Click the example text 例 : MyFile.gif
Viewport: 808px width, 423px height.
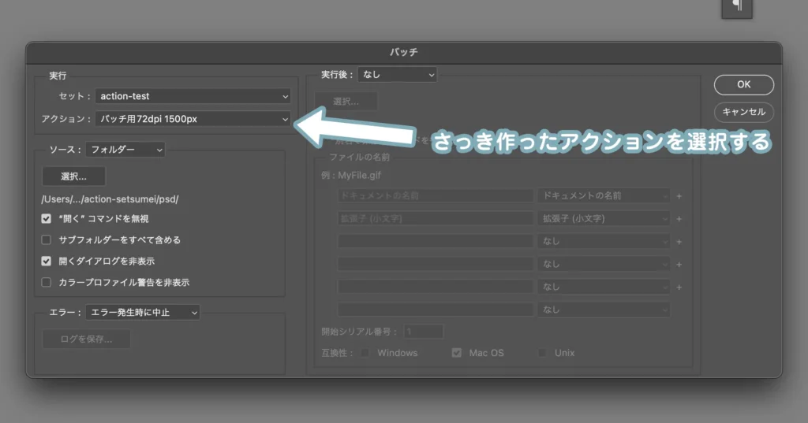[351, 176]
